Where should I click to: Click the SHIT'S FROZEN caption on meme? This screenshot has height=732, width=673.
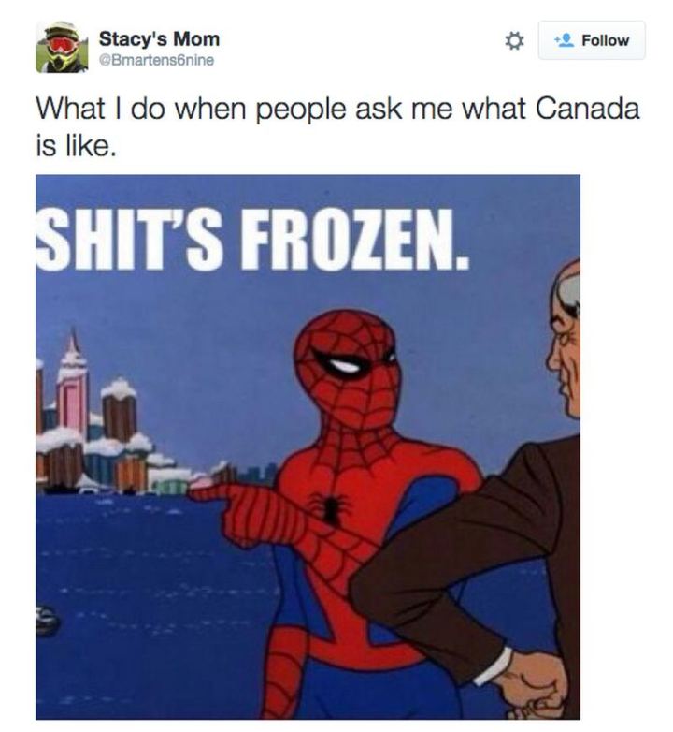click(x=252, y=240)
